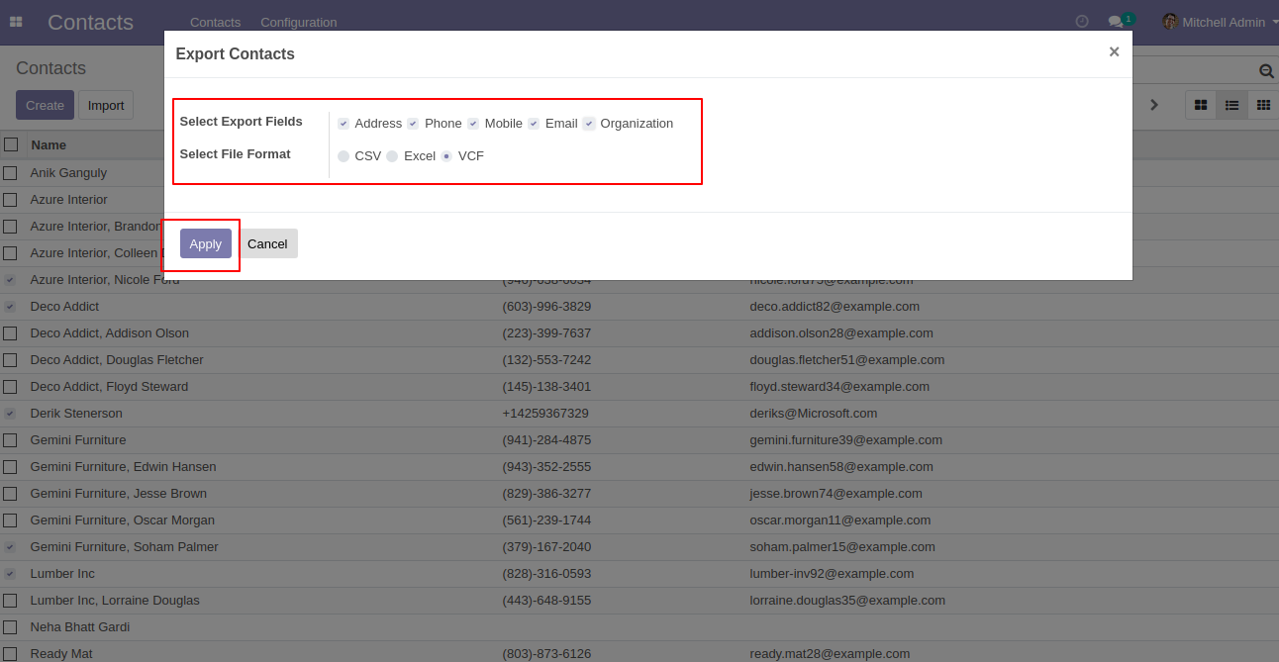Select CSV file format
1279x662 pixels.
point(344,156)
